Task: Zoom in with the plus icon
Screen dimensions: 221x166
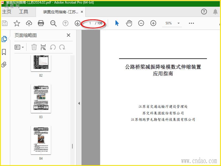Action: [153, 23]
